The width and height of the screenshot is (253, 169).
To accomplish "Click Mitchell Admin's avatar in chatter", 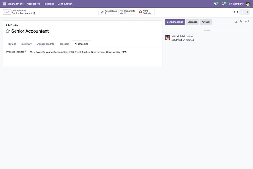I will pos(168,38).
